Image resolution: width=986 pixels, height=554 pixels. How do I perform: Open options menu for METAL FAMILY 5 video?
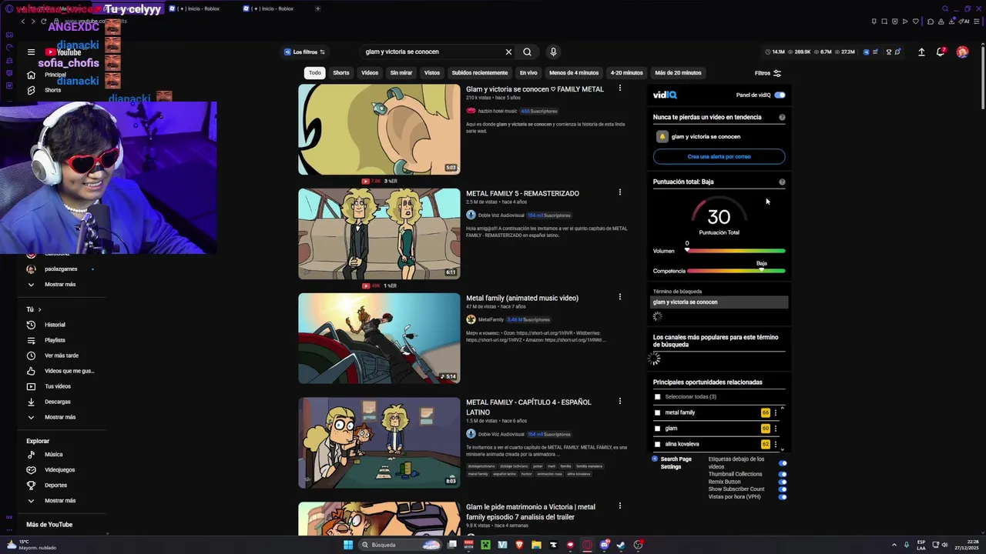pyautogui.click(x=619, y=192)
